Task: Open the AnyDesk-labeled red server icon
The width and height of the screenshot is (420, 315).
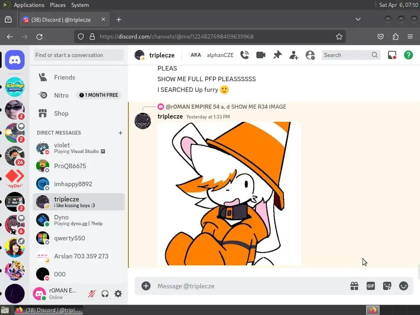Action: [x=15, y=179]
